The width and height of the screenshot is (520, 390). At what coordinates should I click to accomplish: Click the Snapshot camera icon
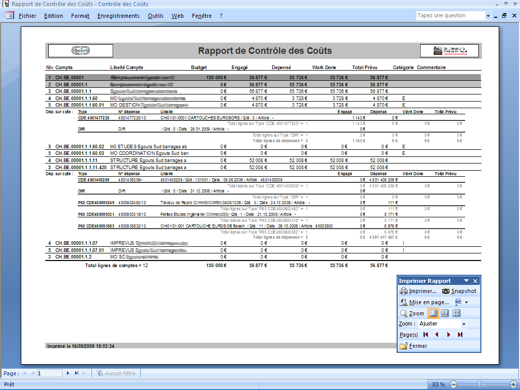coord(446,291)
